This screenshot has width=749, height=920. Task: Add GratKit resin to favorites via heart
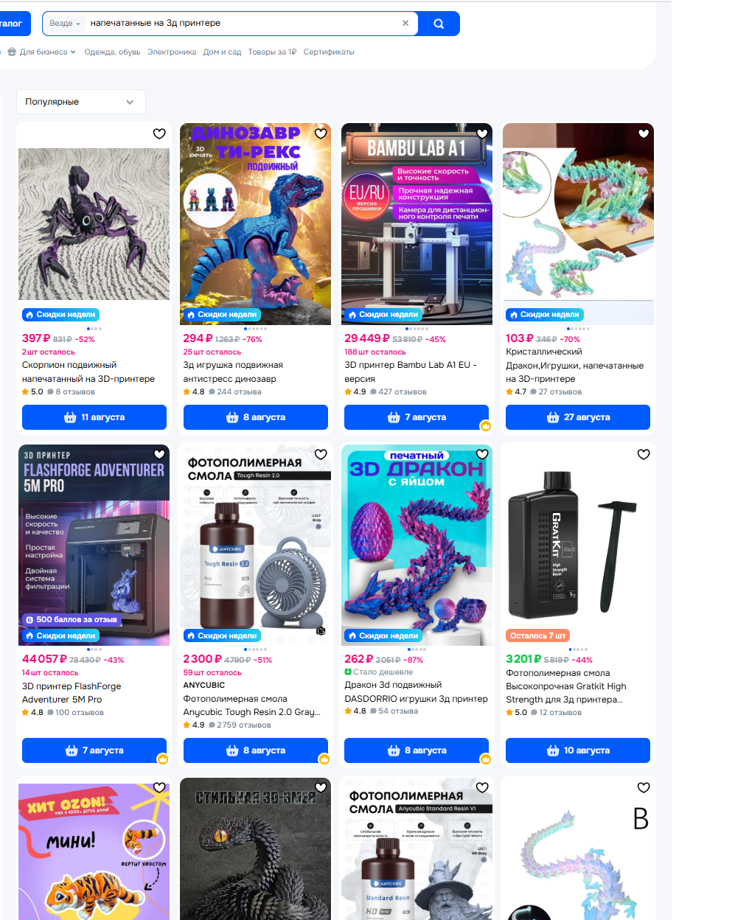point(644,454)
